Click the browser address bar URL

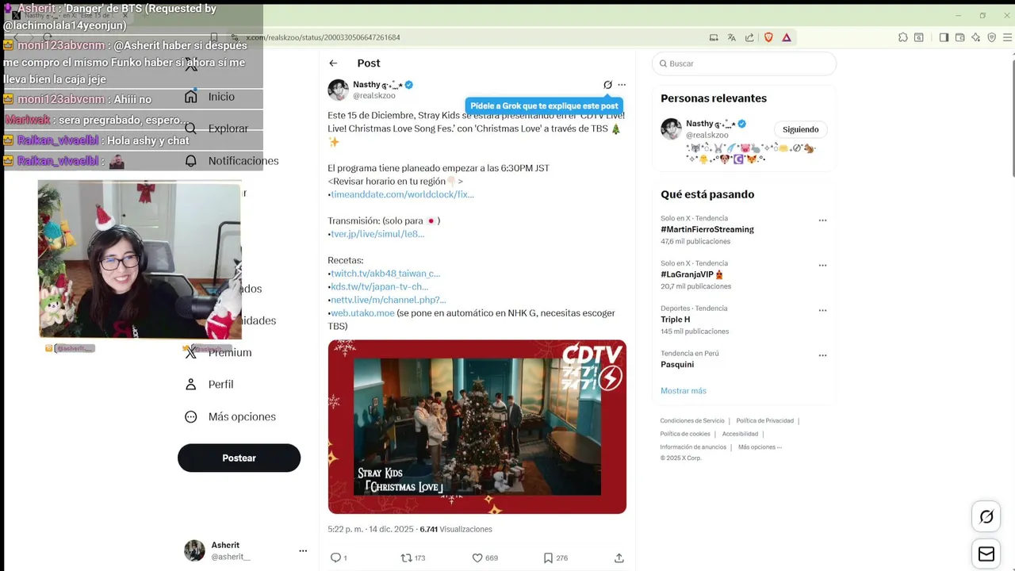323,37
